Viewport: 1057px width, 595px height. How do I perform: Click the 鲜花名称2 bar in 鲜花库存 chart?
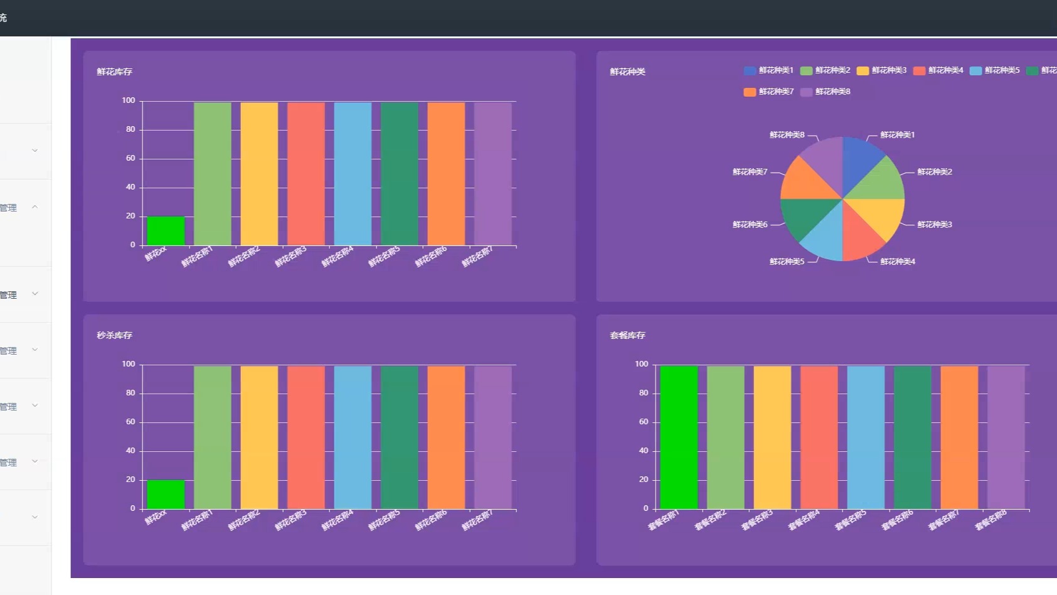click(259, 174)
